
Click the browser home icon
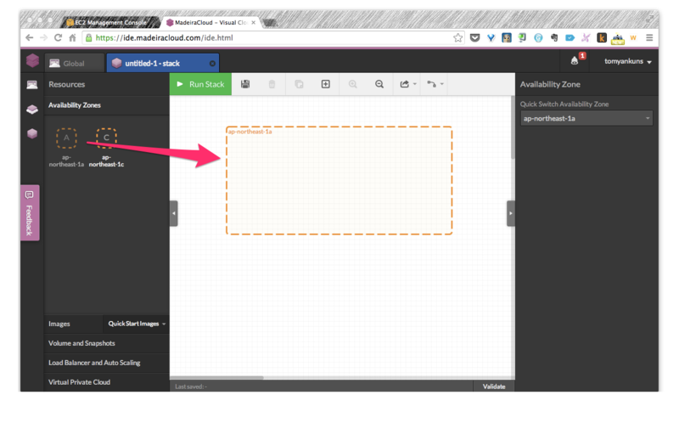pos(72,37)
